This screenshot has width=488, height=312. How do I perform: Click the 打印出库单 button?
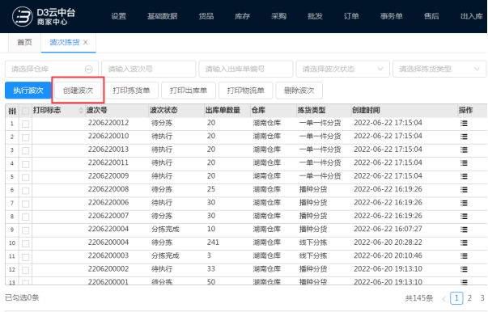pos(189,91)
